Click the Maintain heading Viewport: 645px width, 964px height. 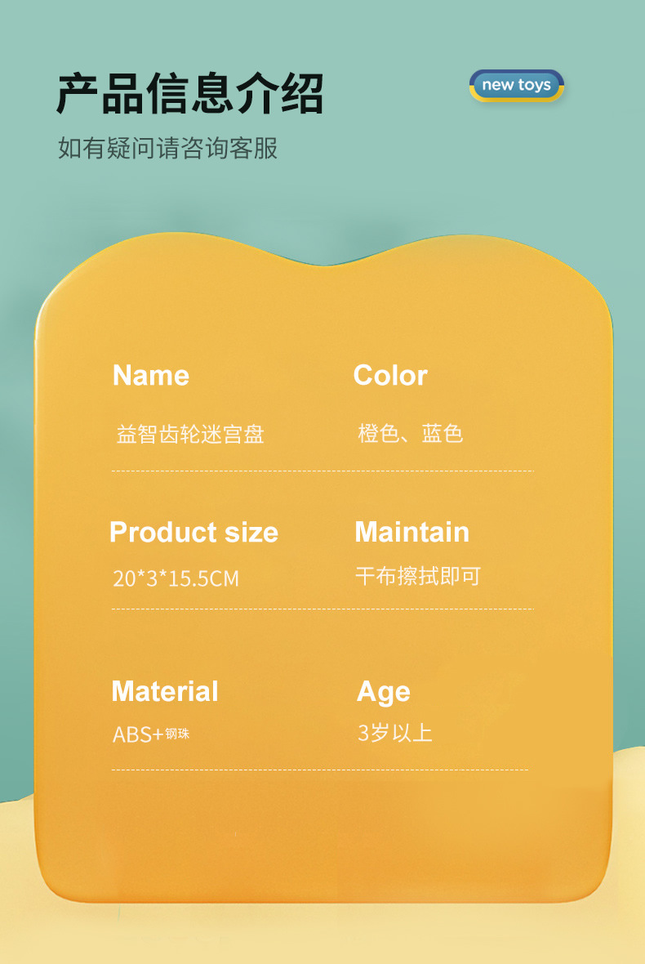point(411,532)
